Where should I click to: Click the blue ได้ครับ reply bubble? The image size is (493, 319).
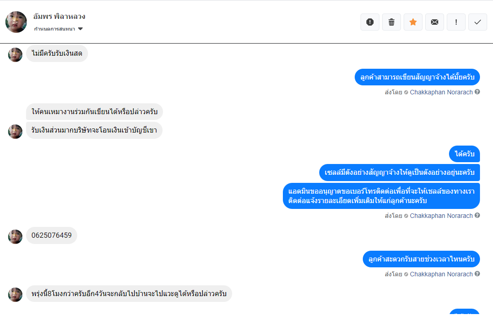(464, 154)
